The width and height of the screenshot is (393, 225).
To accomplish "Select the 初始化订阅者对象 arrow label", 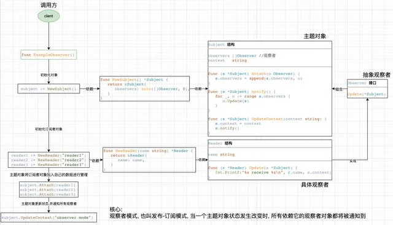I will click(x=49, y=129).
